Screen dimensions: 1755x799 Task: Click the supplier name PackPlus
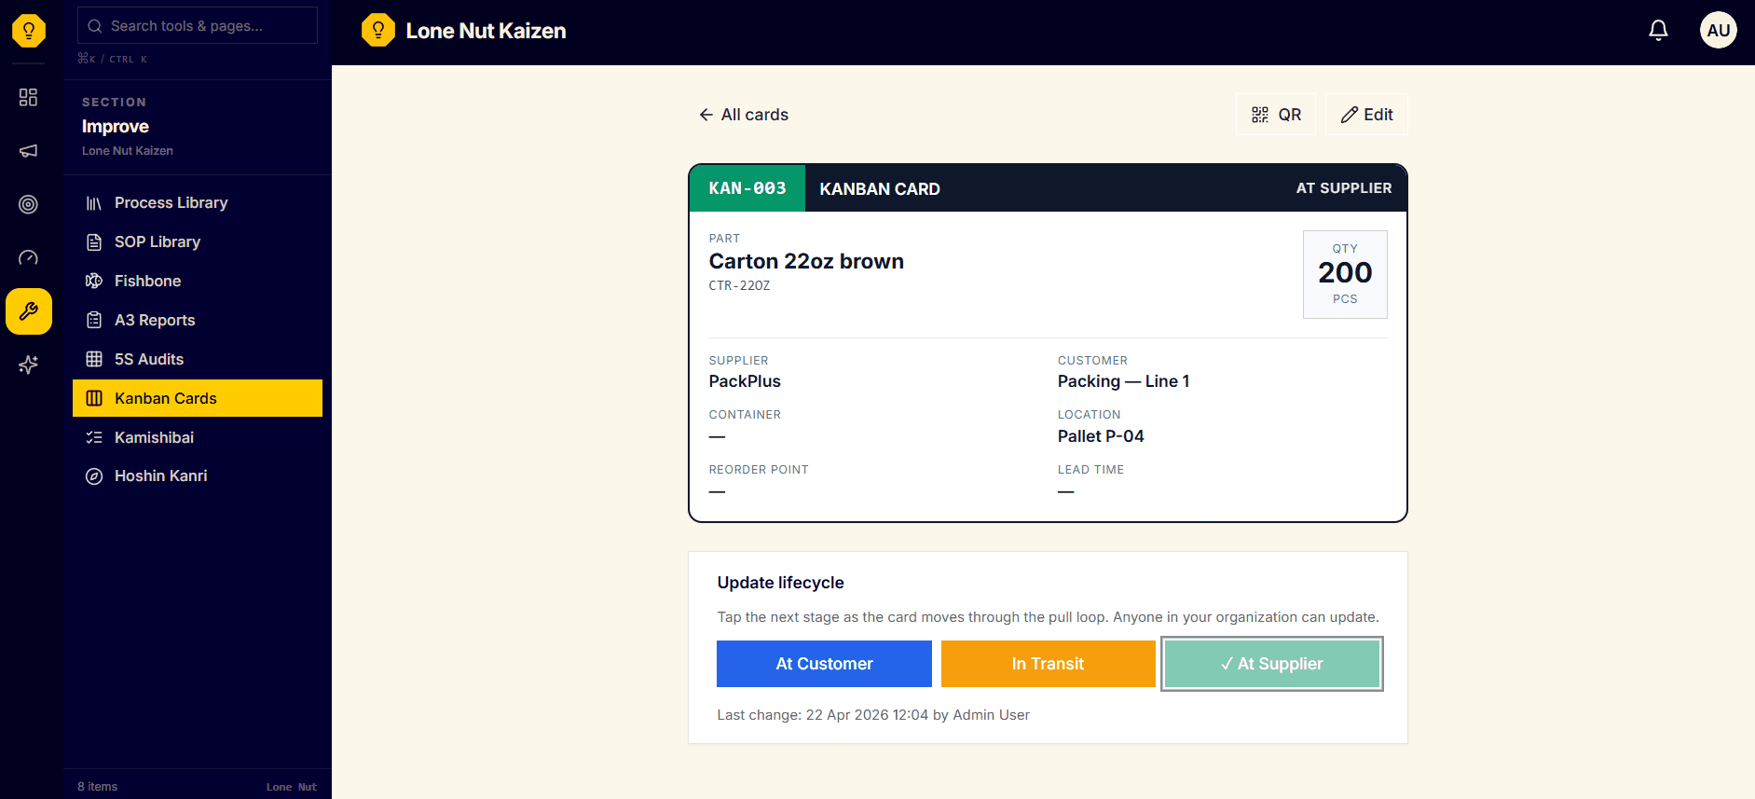coord(745,381)
